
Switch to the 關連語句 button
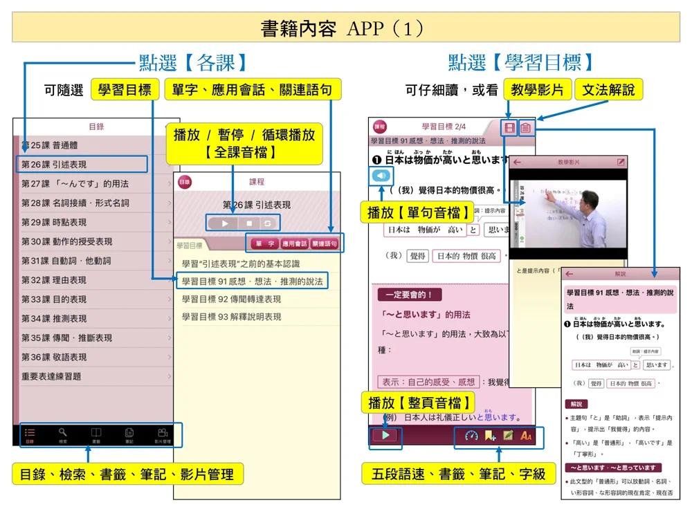click(x=324, y=243)
